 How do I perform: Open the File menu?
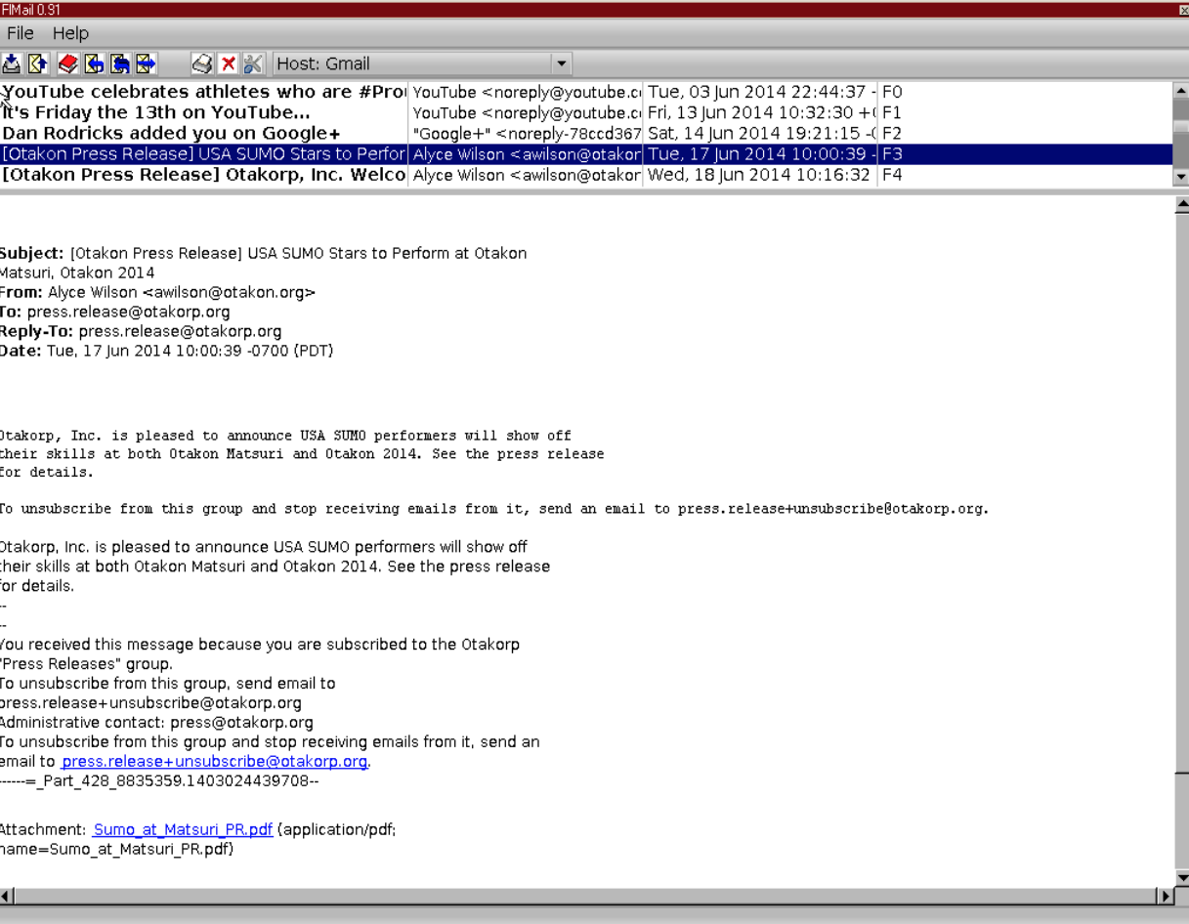tap(19, 32)
